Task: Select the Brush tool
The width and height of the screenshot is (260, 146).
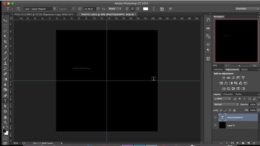Action: pyautogui.click(x=5, y=58)
